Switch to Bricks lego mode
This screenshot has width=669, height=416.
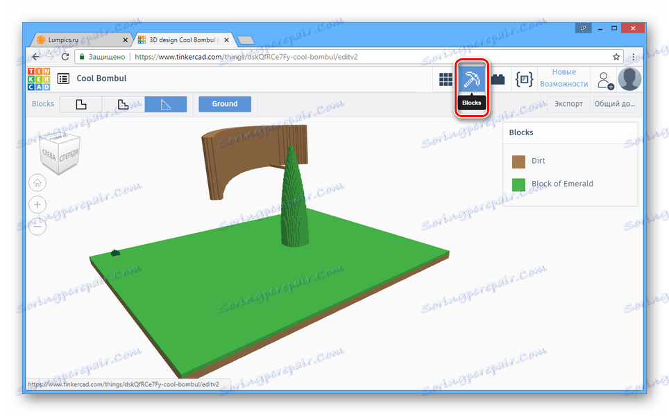(x=498, y=79)
